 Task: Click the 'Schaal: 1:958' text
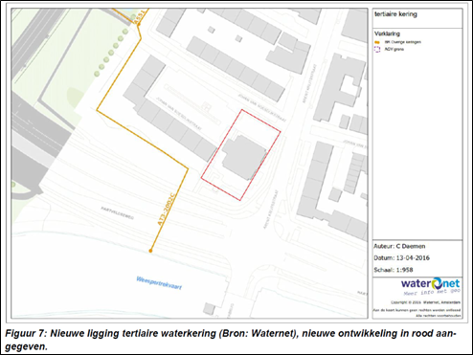(x=394, y=270)
